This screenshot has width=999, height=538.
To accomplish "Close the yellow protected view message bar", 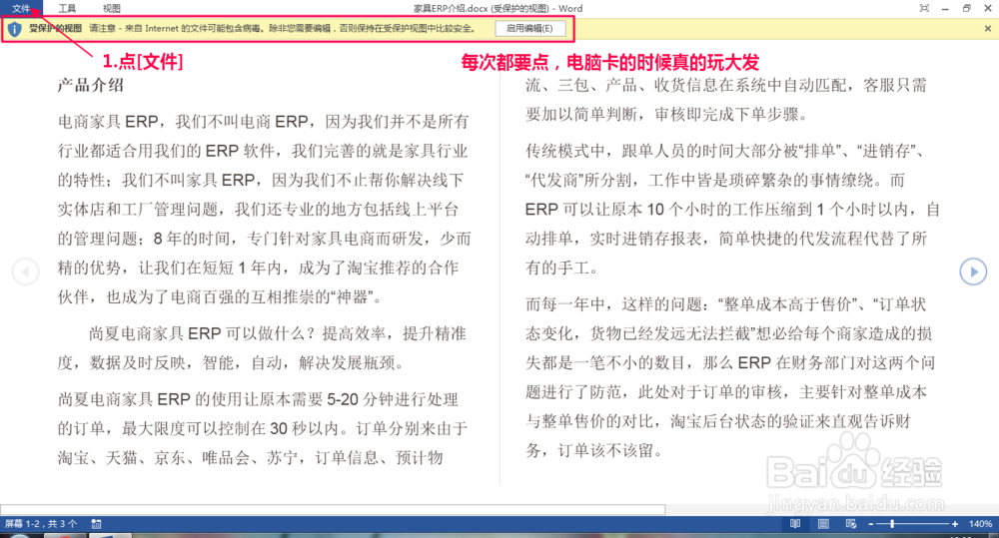I will (988, 29).
